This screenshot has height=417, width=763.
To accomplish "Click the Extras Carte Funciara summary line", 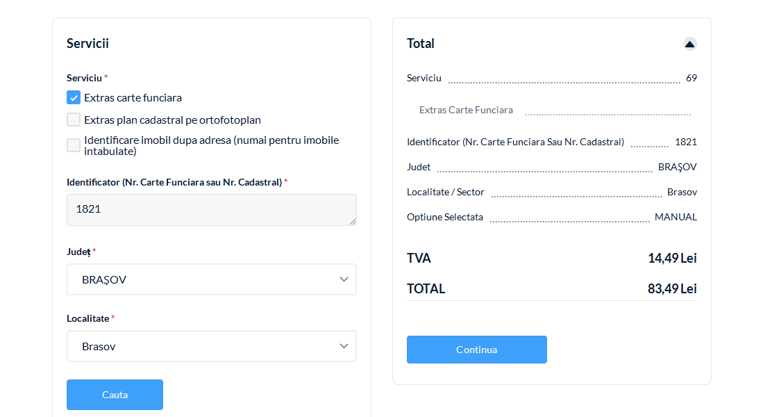I will click(x=466, y=110).
